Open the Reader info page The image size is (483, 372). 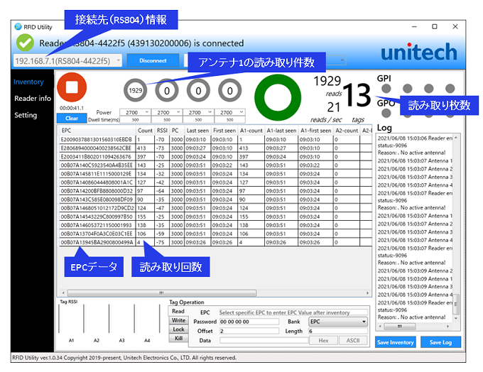point(33,99)
